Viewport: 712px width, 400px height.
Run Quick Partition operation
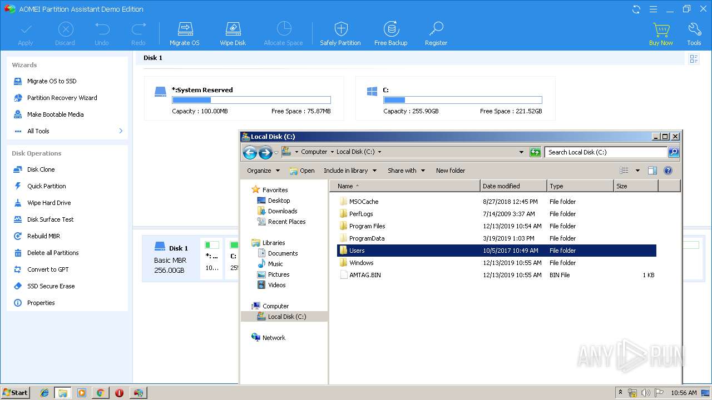[46, 186]
